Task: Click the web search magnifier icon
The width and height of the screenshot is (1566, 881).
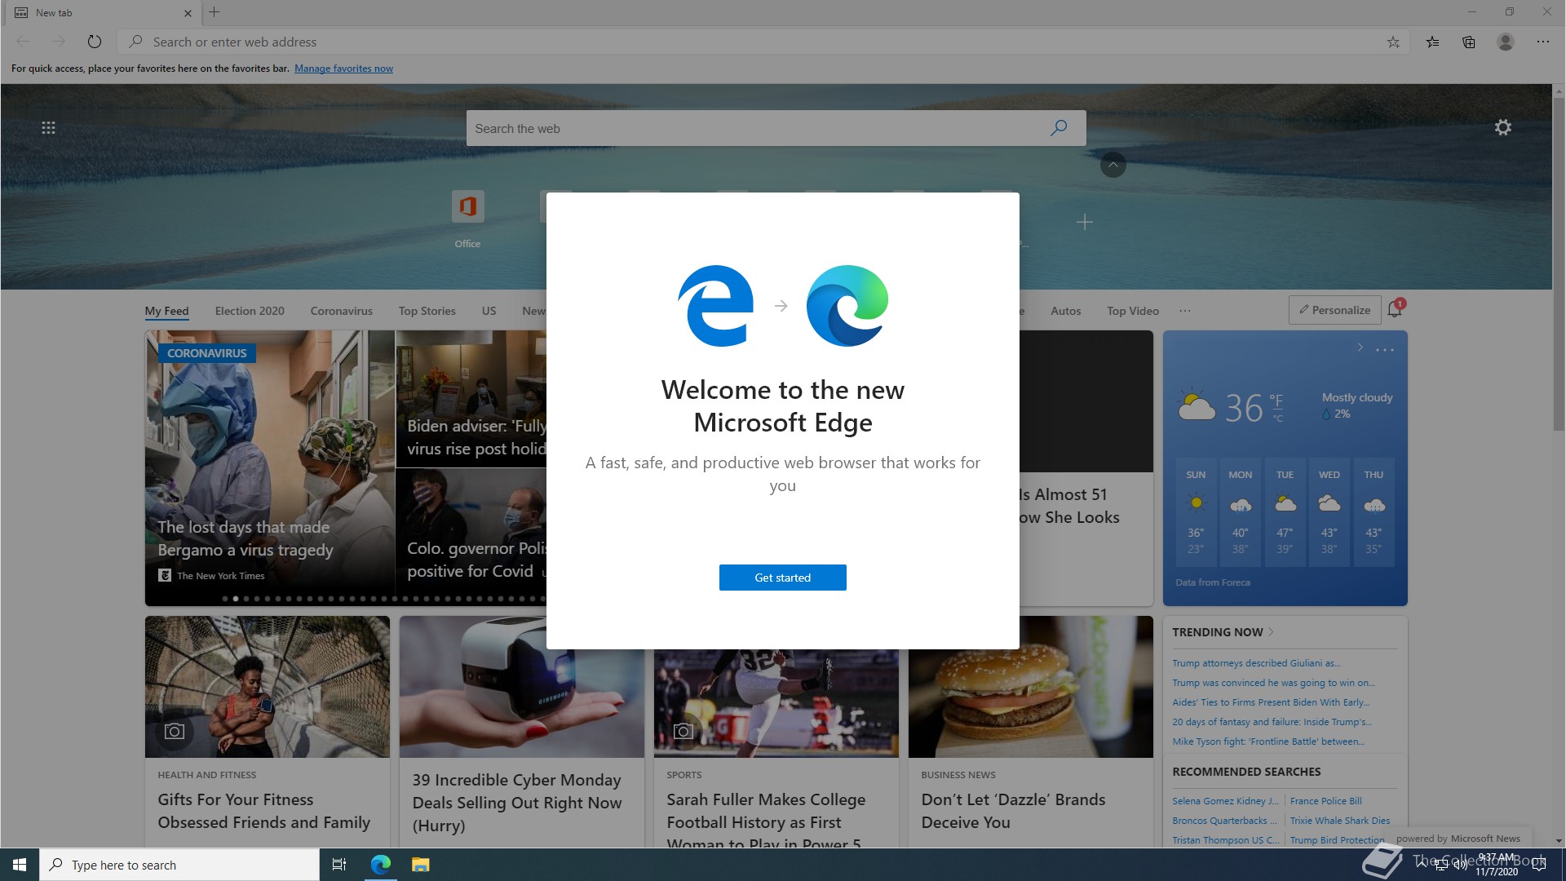Action: coord(1058,128)
